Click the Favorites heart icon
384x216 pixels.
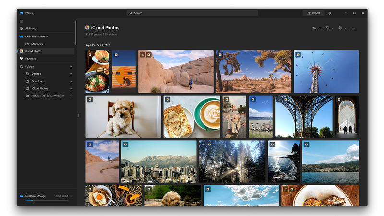click(x=21, y=59)
